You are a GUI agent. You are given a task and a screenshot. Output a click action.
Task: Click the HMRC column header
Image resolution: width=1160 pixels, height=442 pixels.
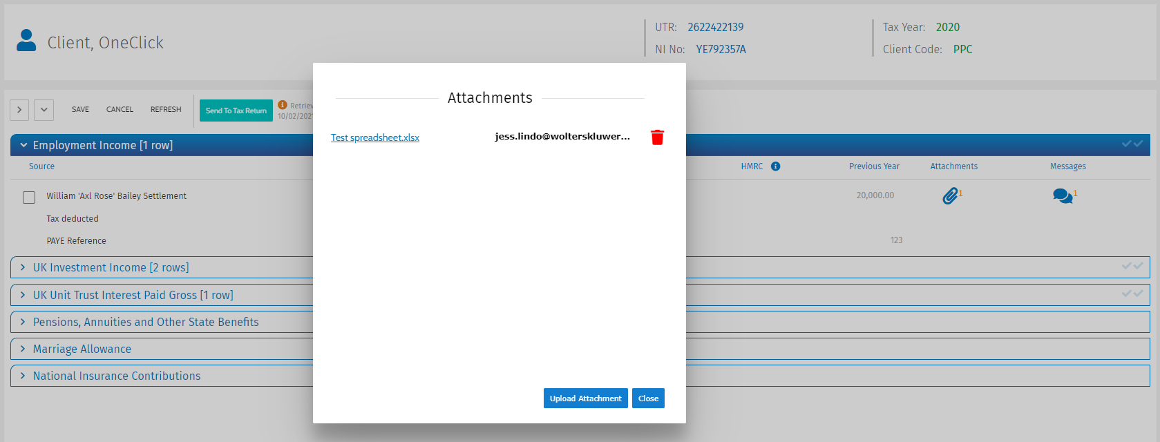point(752,166)
